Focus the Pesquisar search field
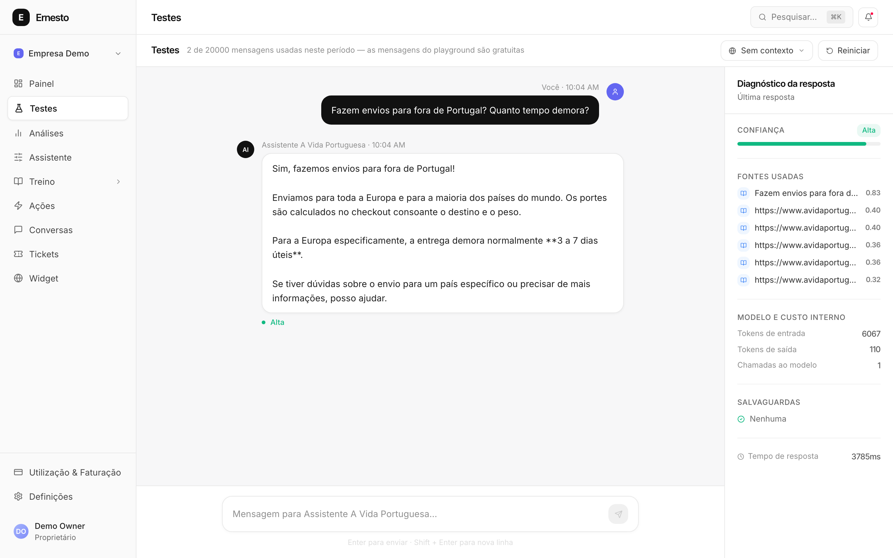 click(802, 17)
